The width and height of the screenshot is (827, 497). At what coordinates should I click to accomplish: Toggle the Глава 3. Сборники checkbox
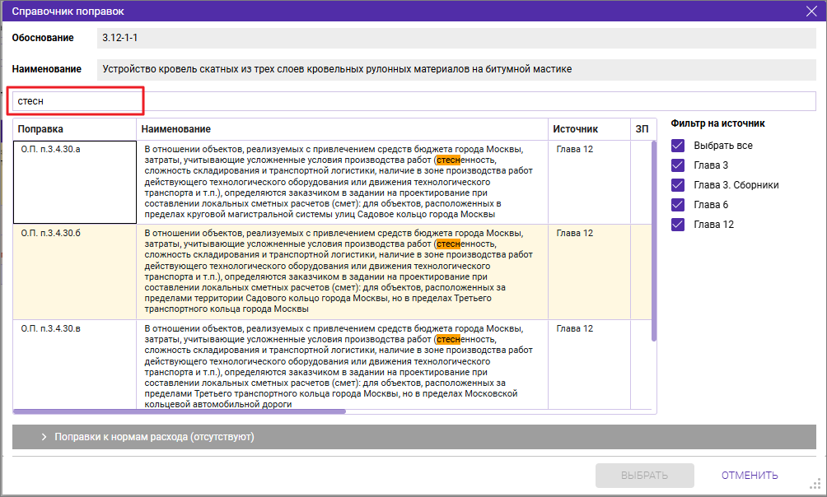coord(678,185)
